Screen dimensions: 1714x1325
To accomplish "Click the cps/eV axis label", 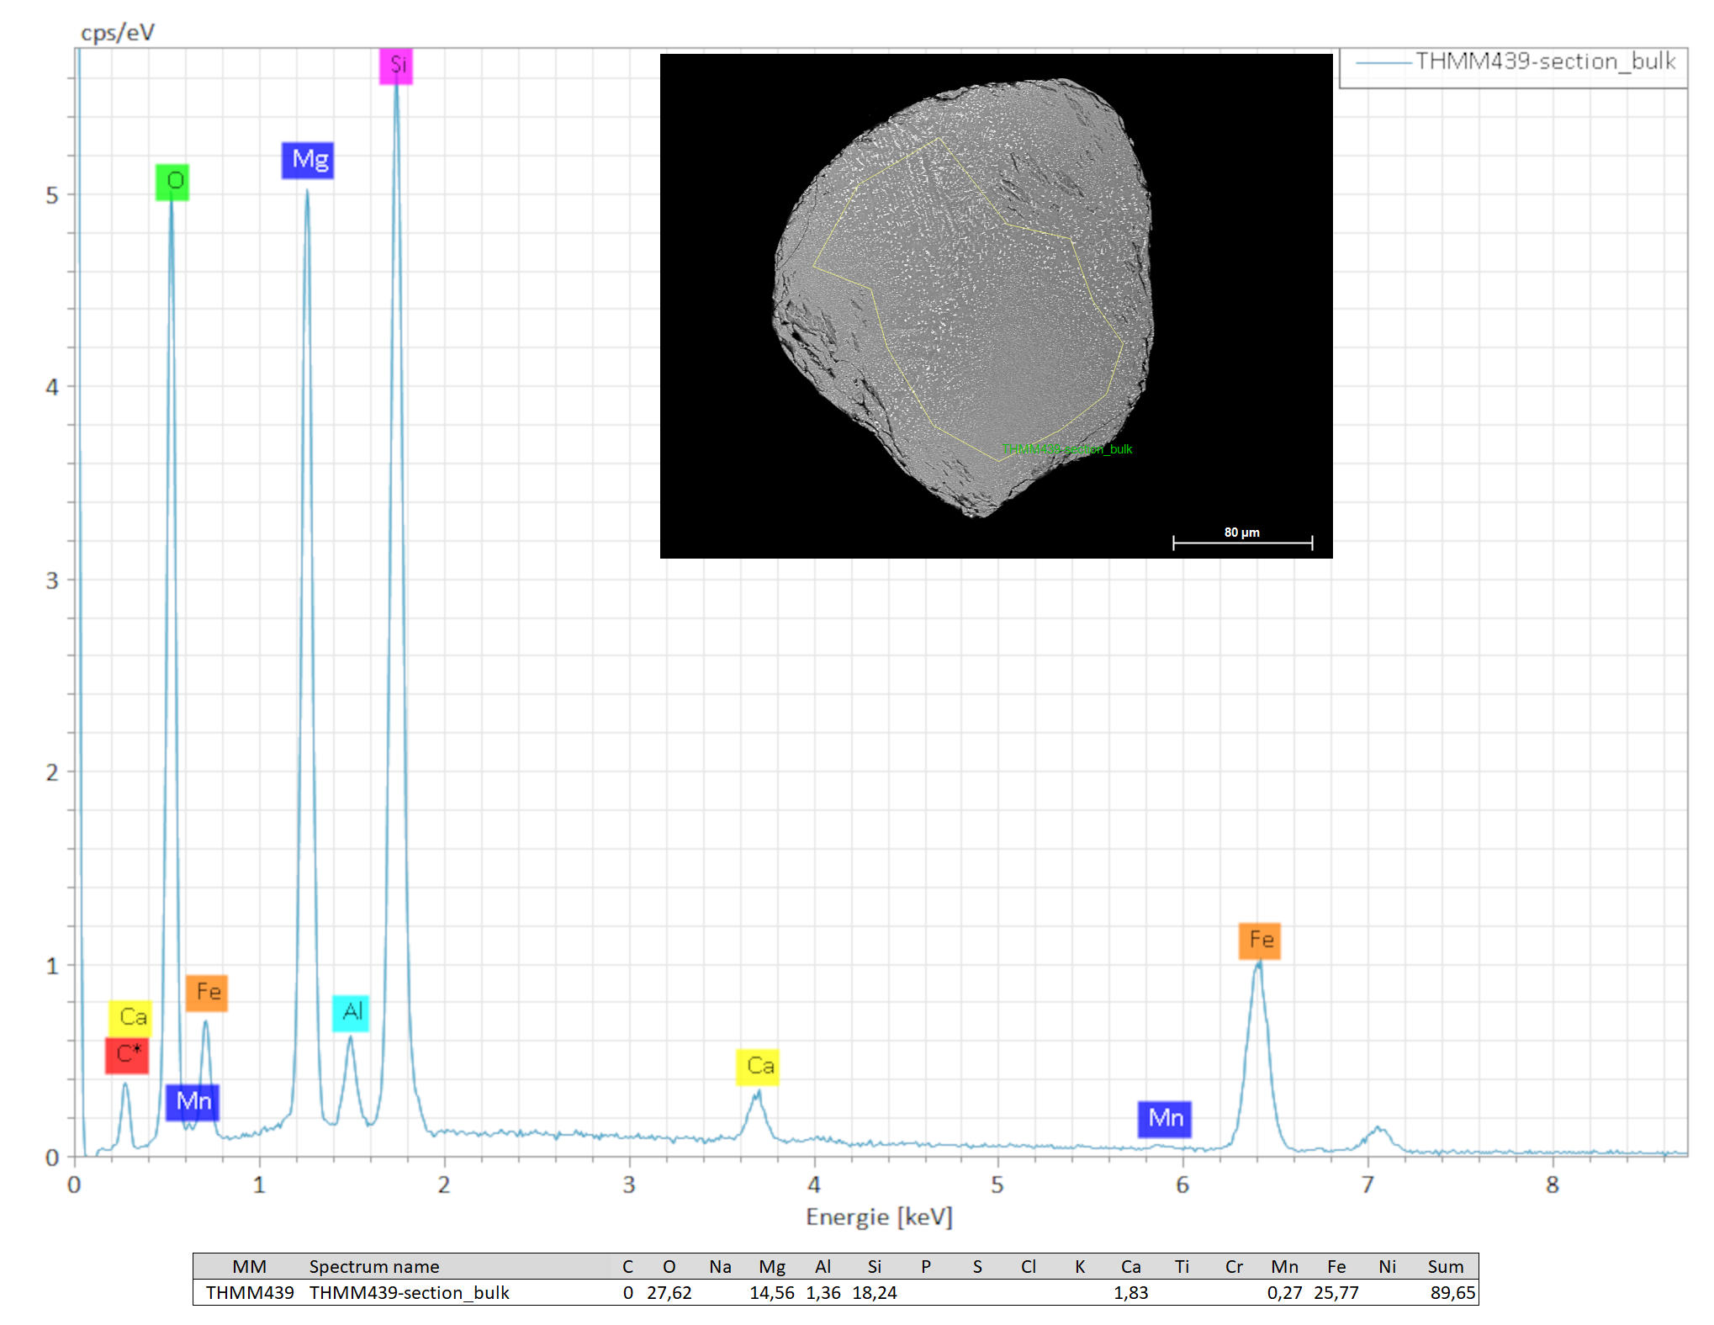I will [117, 33].
